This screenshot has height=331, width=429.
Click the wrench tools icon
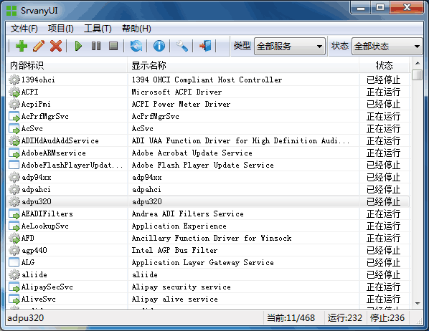(x=181, y=46)
